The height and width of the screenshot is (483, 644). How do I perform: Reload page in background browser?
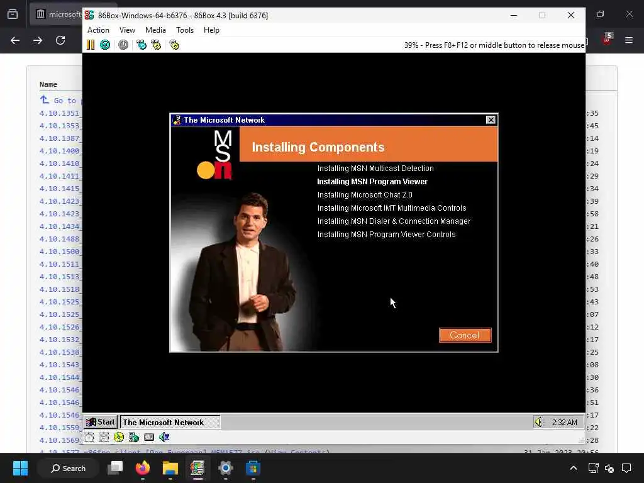coord(60,40)
